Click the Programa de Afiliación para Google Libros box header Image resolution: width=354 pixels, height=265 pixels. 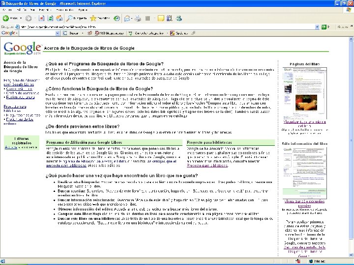114,142
